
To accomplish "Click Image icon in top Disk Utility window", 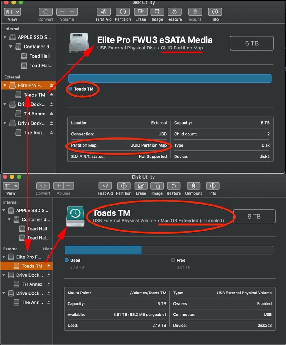I will 157,12.
